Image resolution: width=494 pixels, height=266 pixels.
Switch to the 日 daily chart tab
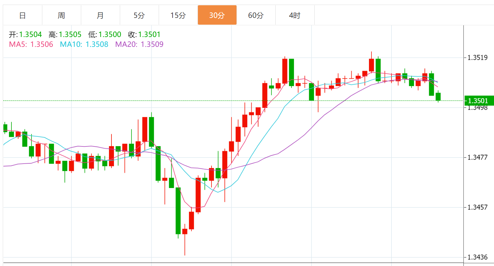click(23, 15)
